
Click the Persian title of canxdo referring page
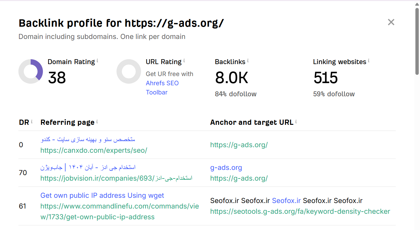point(88,140)
